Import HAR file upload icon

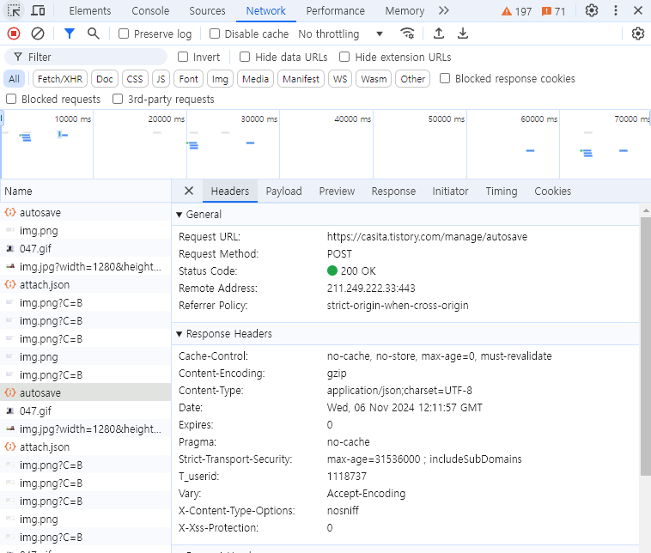439,33
